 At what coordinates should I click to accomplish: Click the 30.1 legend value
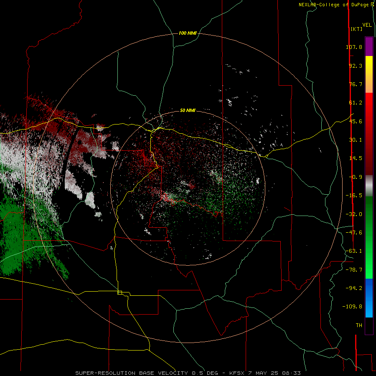click(356, 140)
